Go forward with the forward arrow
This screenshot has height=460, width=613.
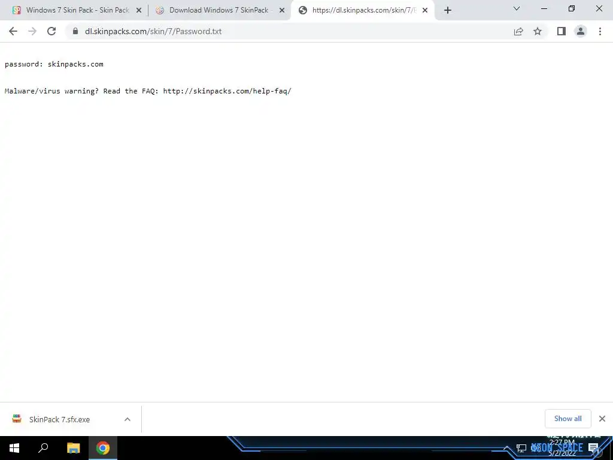[x=32, y=31]
